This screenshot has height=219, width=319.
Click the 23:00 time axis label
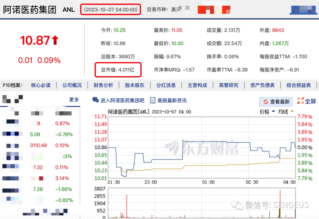click(151, 182)
